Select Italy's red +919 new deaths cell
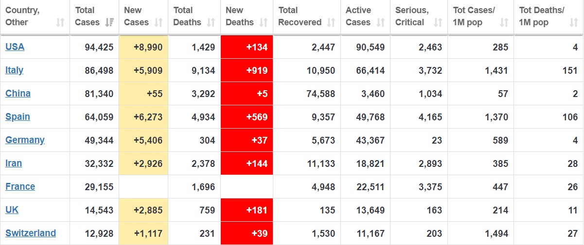 [247, 70]
